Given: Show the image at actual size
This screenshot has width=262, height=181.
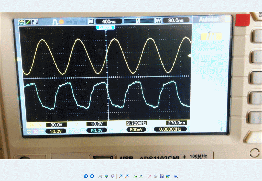Looking at the screenshot, I should click(106, 176).
